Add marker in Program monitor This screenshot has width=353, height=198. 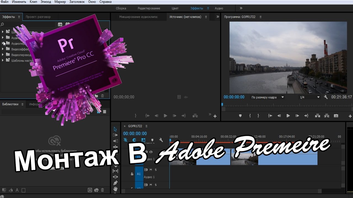click(240, 116)
